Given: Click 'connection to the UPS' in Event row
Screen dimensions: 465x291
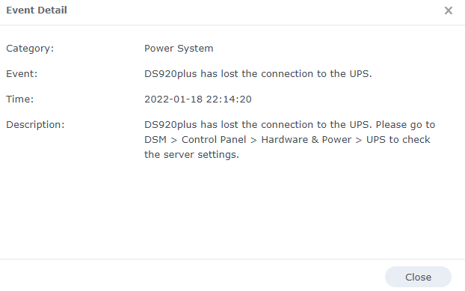Looking at the screenshot, I should coord(316,73).
